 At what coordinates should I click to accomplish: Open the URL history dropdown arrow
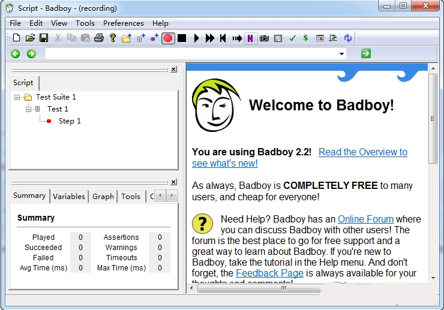[x=341, y=53]
